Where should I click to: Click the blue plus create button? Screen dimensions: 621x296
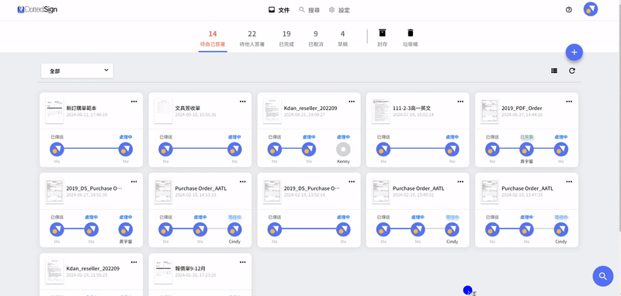(x=574, y=52)
